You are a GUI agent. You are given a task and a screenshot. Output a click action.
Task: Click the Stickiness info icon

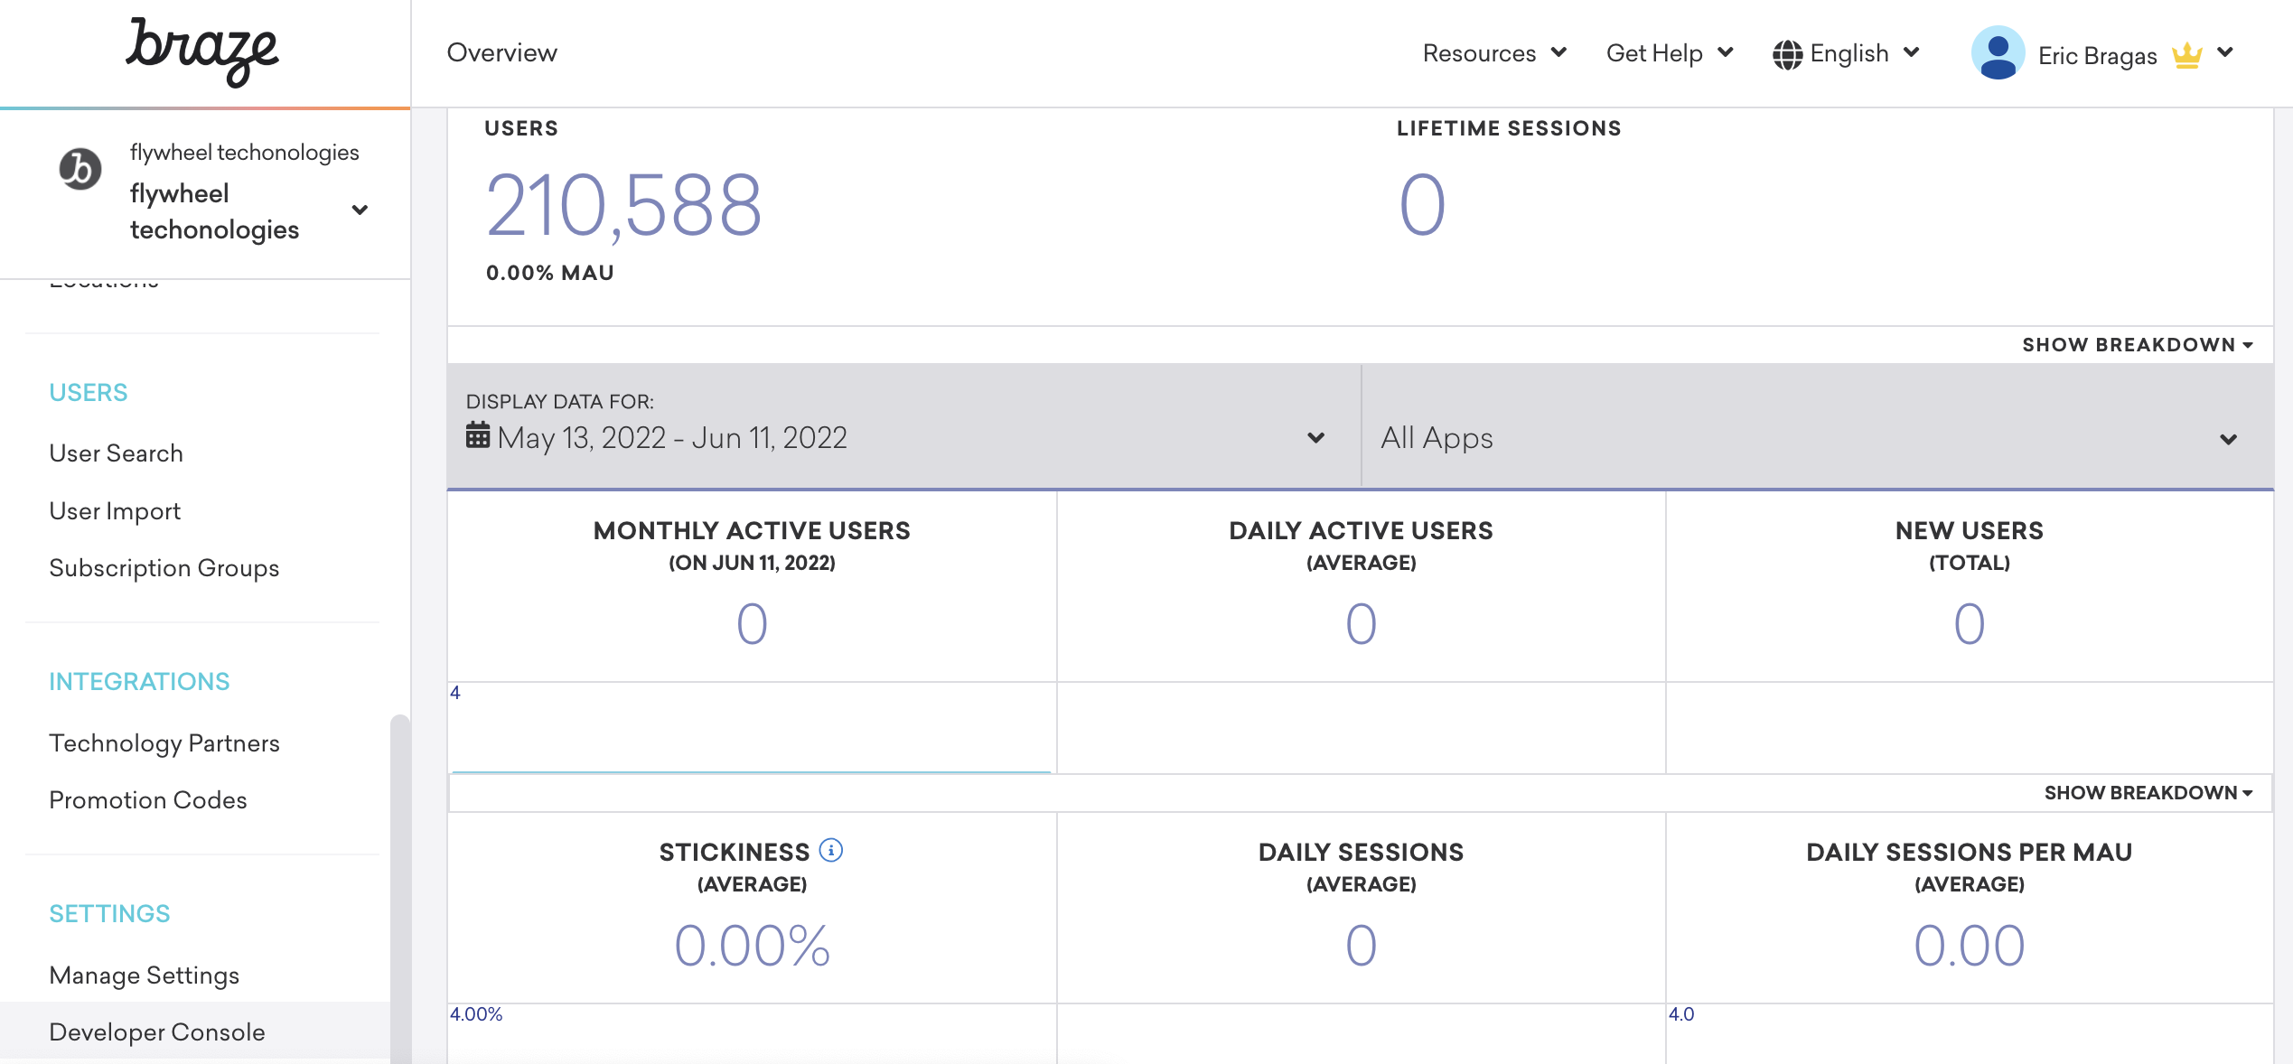click(831, 850)
